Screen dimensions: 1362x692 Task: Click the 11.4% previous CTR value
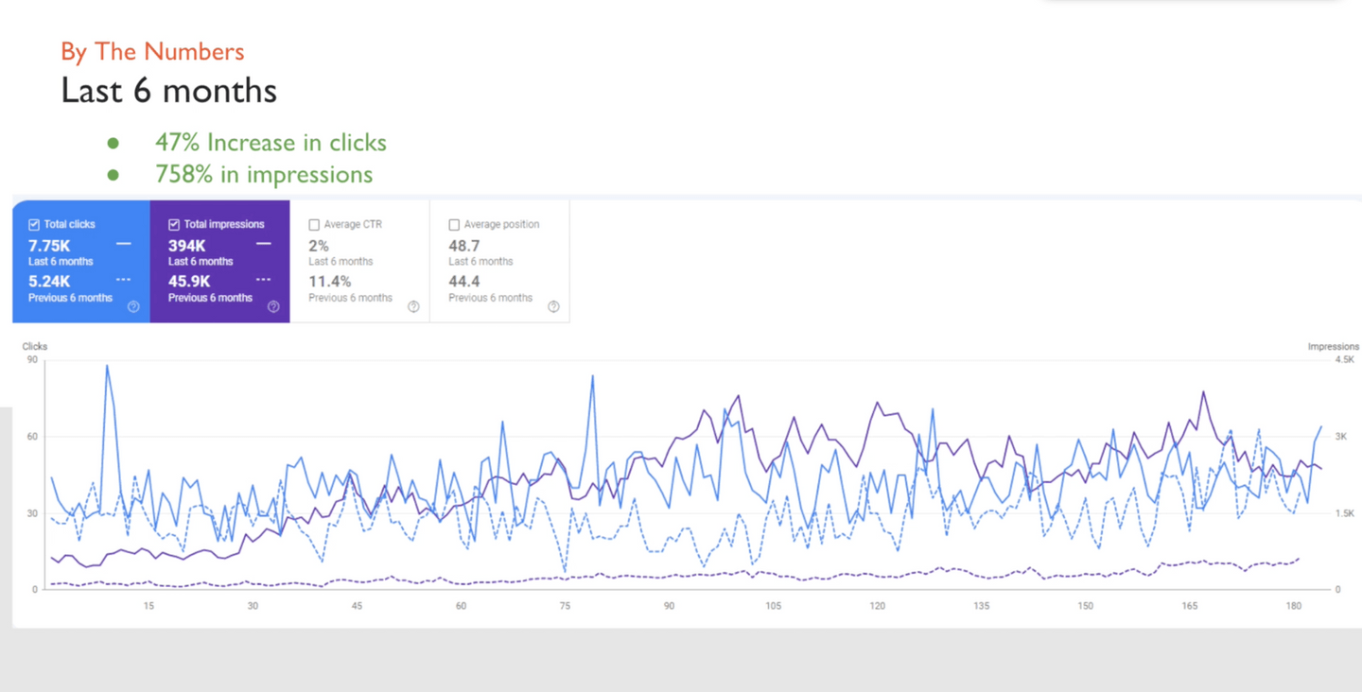[330, 281]
